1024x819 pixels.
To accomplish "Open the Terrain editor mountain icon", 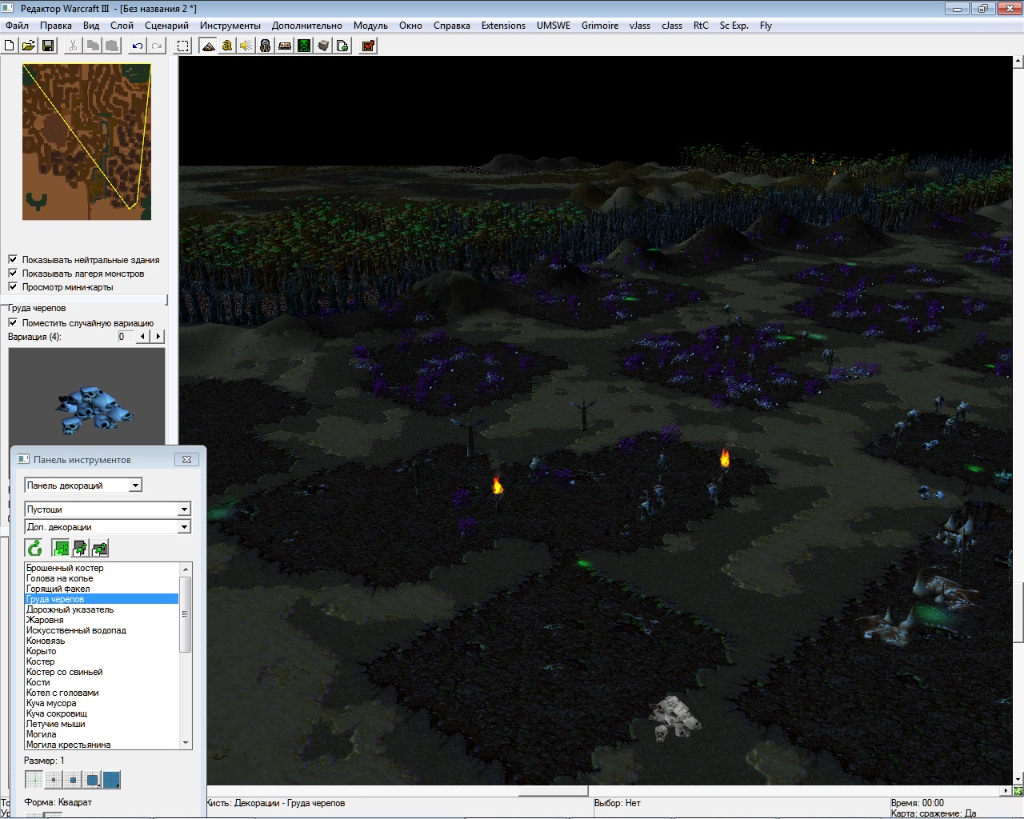I will pyautogui.click(x=208, y=46).
